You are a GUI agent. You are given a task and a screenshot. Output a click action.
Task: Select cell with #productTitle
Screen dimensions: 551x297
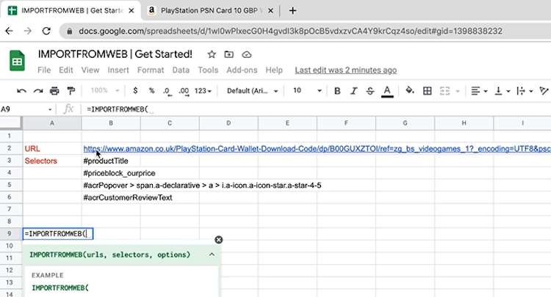pos(111,161)
